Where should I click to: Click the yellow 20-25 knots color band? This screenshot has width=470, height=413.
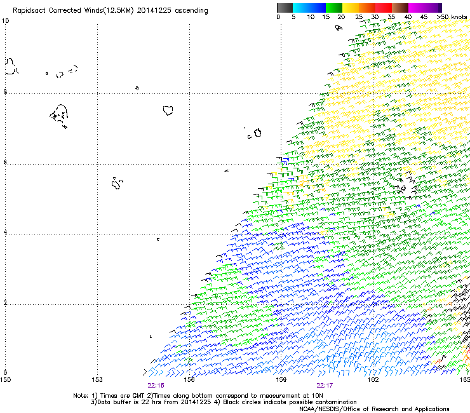click(x=351, y=8)
